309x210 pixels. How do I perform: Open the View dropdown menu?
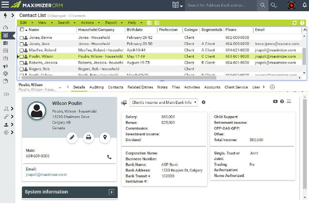pyautogui.click(x=45, y=23)
